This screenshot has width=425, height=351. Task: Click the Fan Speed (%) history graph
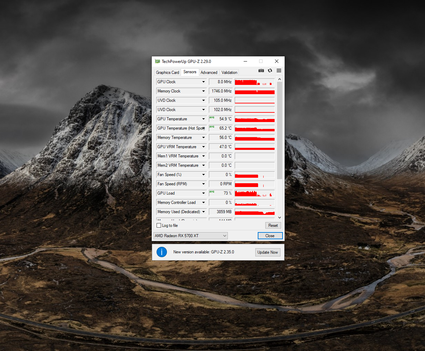(255, 175)
